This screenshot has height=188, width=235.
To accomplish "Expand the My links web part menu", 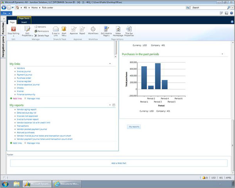I will point(110,63).
